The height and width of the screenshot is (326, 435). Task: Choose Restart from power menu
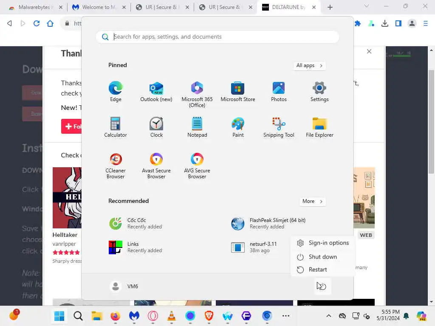[x=323, y=270]
